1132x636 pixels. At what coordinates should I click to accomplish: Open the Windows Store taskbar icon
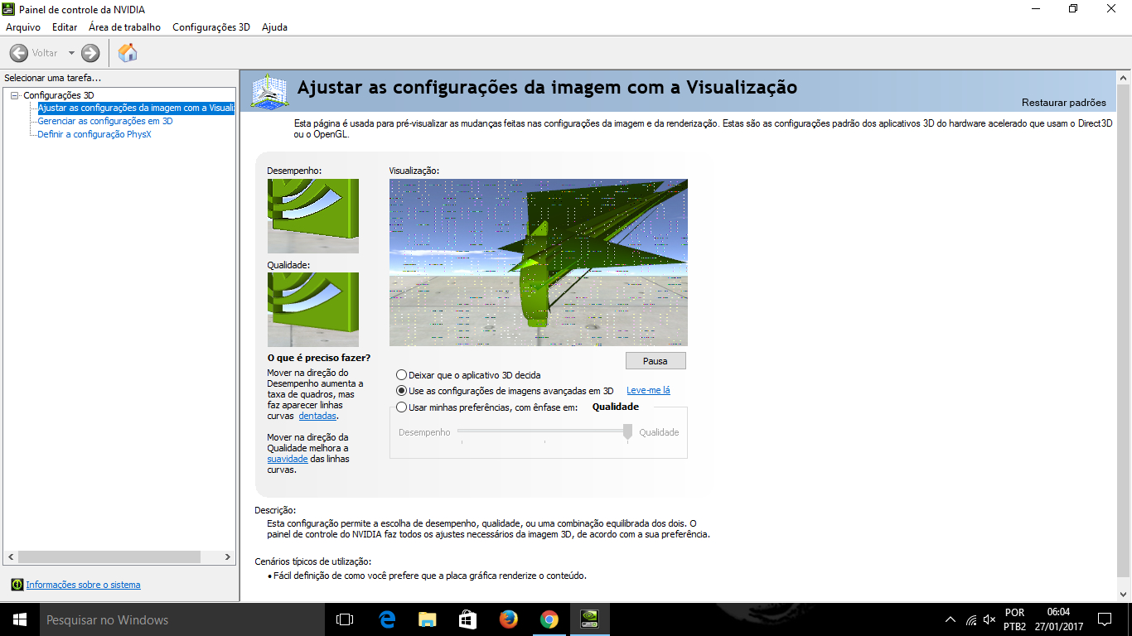[x=467, y=619]
